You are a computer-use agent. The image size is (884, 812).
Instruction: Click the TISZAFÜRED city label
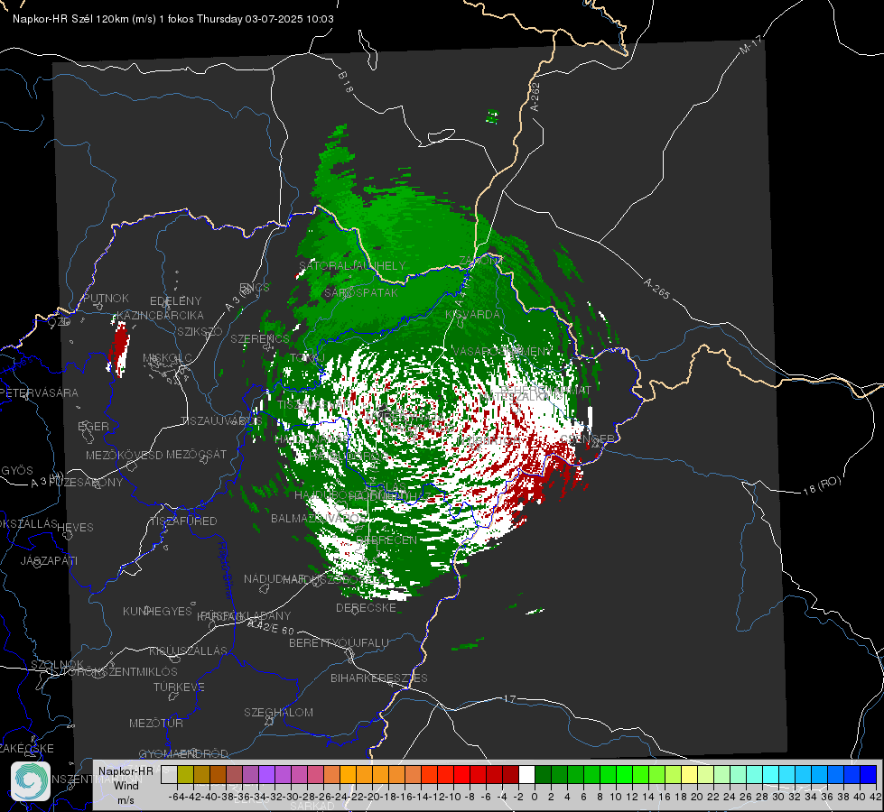click(183, 521)
